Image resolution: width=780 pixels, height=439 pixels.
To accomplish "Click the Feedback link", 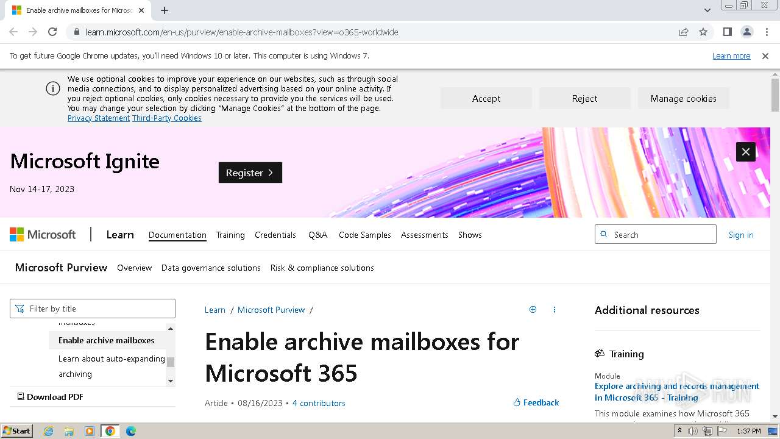I will (536, 402).
